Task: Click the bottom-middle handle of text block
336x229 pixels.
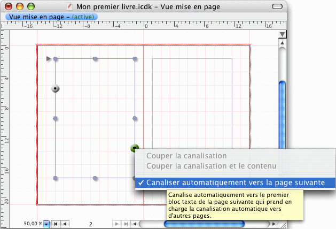Action: point(95,178)
